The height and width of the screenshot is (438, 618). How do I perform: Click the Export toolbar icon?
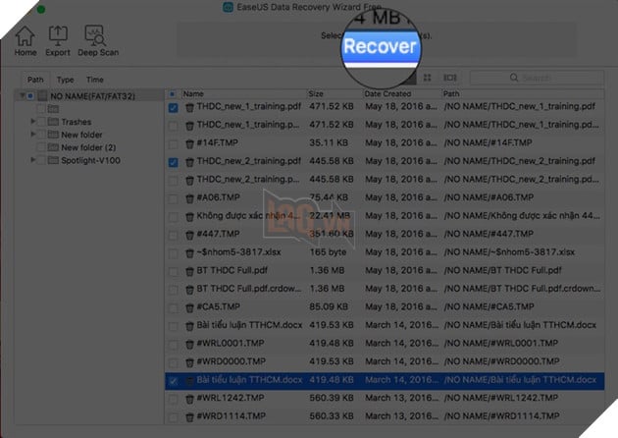58,41
